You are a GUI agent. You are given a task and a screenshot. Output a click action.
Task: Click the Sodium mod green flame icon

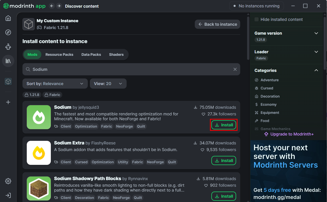pyautogui.click(x=39, y=117)
